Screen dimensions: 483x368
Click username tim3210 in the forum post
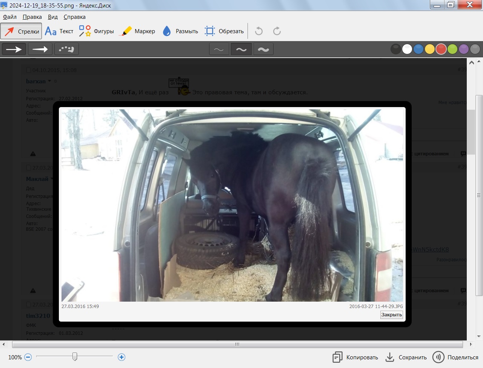point(38,316)
